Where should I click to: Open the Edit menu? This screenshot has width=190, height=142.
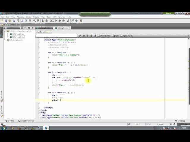click(8, 17)
